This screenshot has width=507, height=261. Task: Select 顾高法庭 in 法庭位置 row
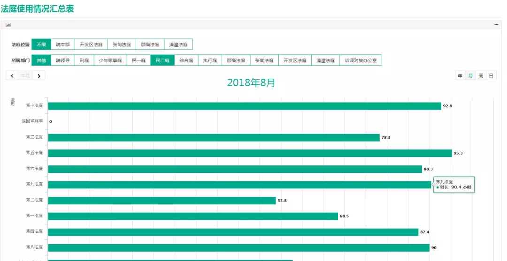(150, 45)
